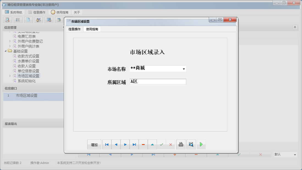
Task: Open print preview in the dialog
Action: click(x=191, y=144)
